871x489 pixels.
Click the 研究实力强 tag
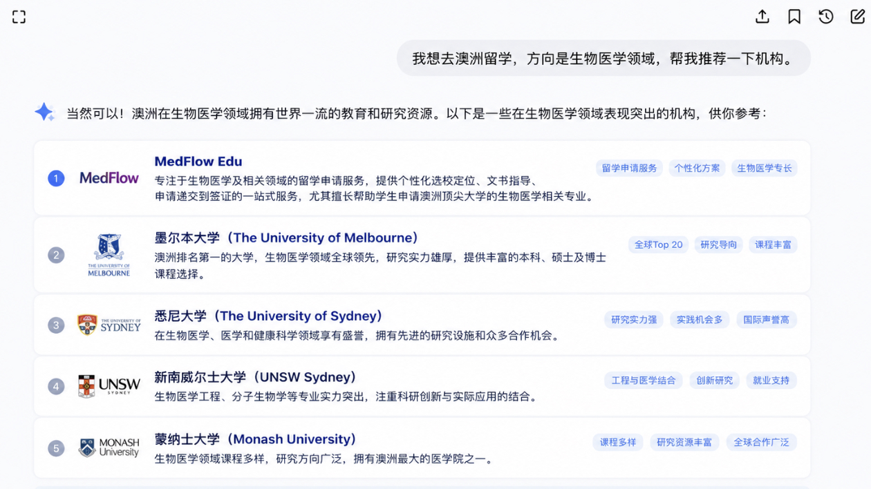tap(634, 320)
